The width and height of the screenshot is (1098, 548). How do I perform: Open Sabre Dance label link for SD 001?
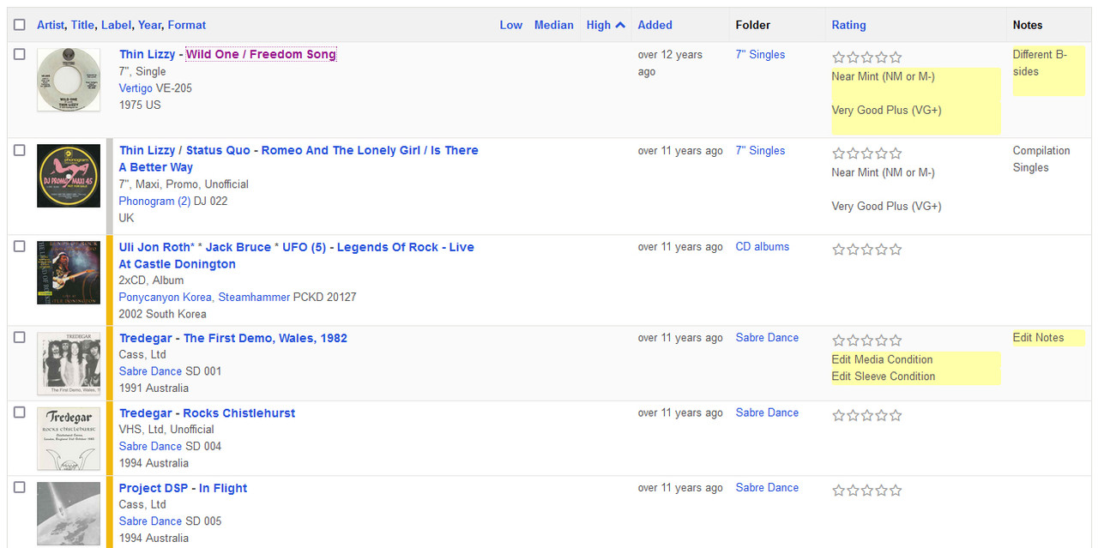150,371
